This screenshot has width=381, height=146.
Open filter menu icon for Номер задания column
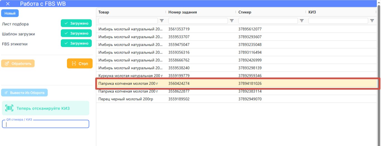tap(232, 21)
